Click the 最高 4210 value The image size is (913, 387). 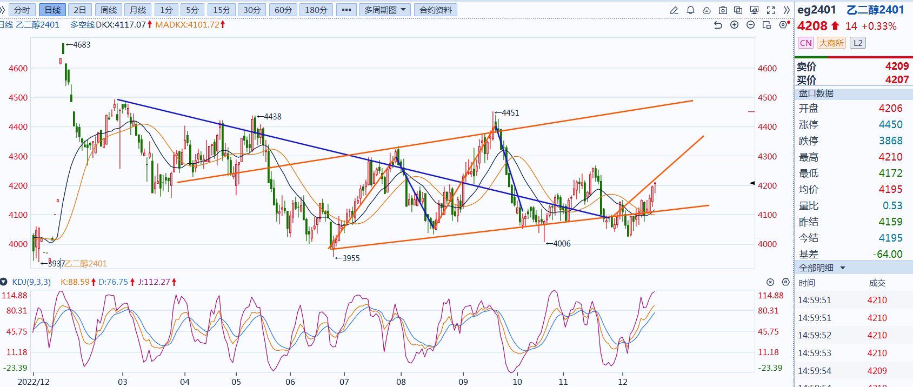890,157
